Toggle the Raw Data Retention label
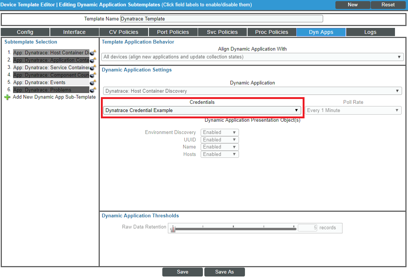 (x=144, y=227)
